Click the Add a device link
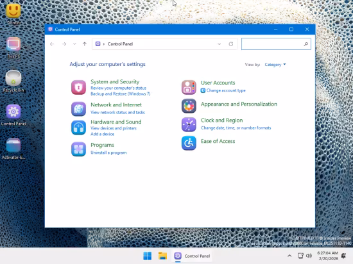 [102, 134]
